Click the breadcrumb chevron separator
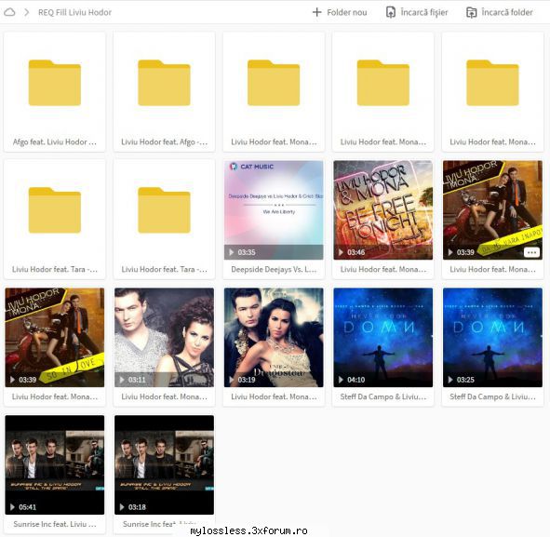The width and height of the screenshot is (550, 537). pyautogui.click(x=27, y=12)
